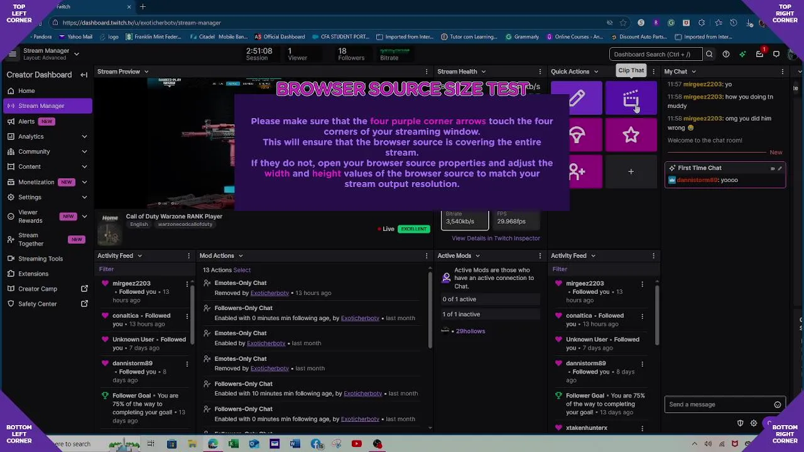This screenshot has height=452, width=804.
Task: Click the warzonecodcallofduty stream tag
Action: pos(185,224)
